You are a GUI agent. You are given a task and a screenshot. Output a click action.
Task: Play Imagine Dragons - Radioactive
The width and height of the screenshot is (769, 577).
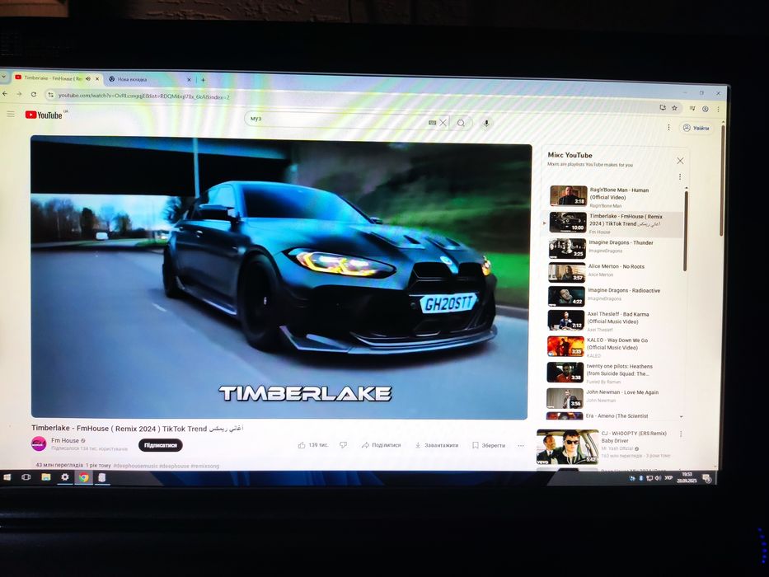pyautogui.click(x=613, y=295)
